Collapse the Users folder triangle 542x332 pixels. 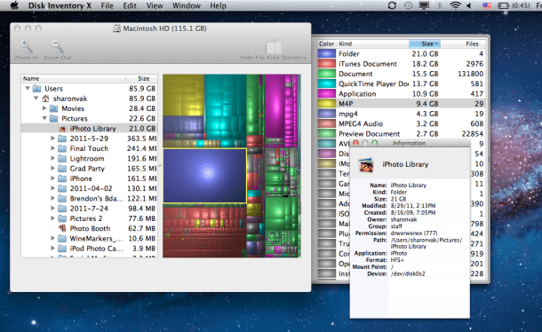(28, 89)
